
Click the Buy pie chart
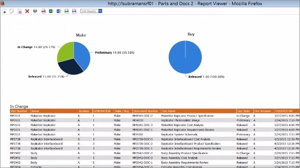[185, 57]
